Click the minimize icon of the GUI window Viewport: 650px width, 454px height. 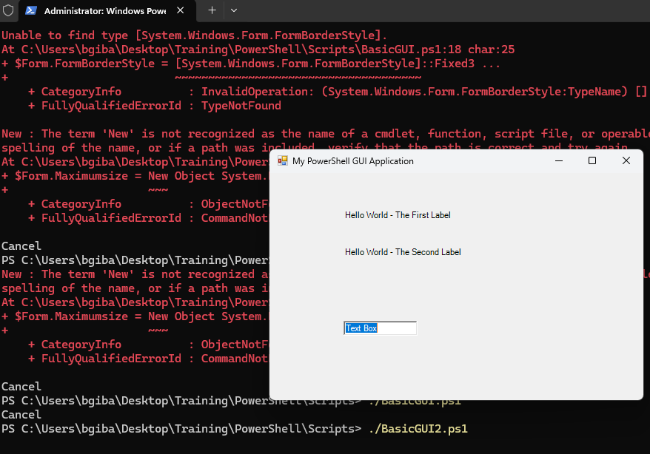click(x=558, y=160)
